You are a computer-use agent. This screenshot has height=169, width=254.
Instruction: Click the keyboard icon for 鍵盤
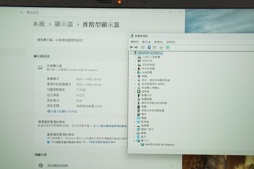click(138, 133)
